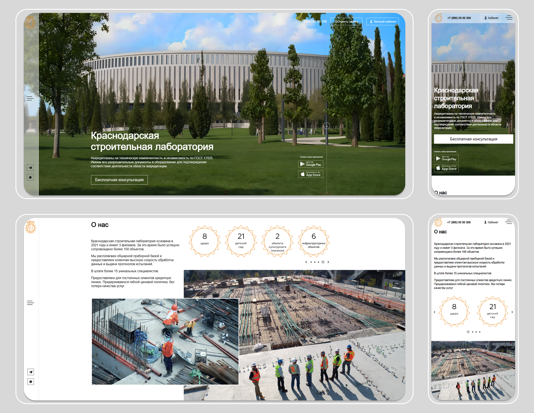Image resolution: width=534 pixels, height=413 pixels.
Task: Click '21 детский сад' badge in desktop 'О нас'
Action: tap(241, 241)
